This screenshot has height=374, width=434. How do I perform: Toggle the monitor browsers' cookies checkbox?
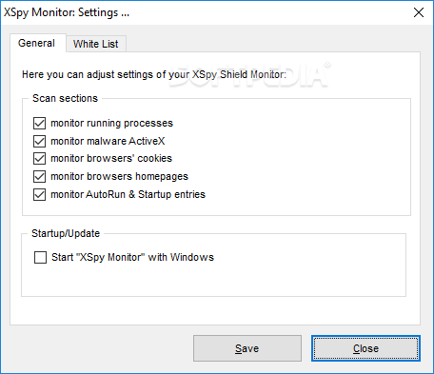pyautogui.click(x=39, y=158)
